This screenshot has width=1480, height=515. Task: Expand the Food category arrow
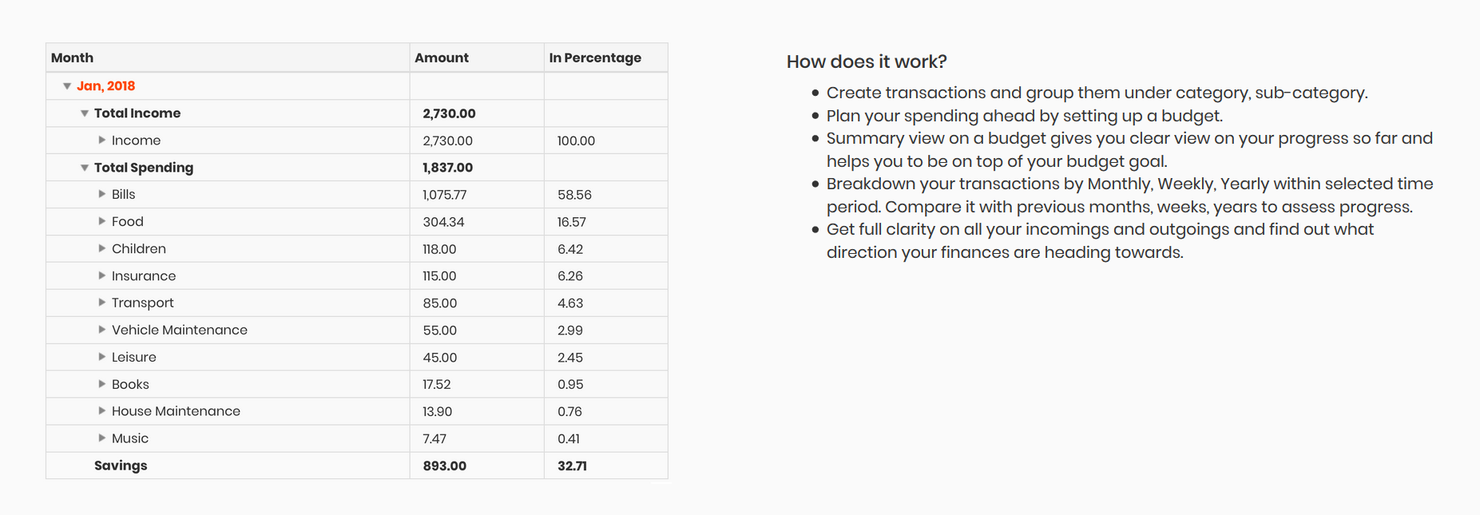(x=102, y=221)
